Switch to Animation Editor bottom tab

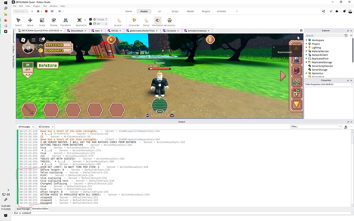(x=40, y=209)
